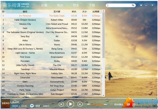Sort by the 艺术家 column header
This screenshot has width=158, height=109.
pyautogui.click(x=57, y=12)
